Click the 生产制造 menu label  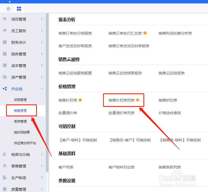click(19, 178)
